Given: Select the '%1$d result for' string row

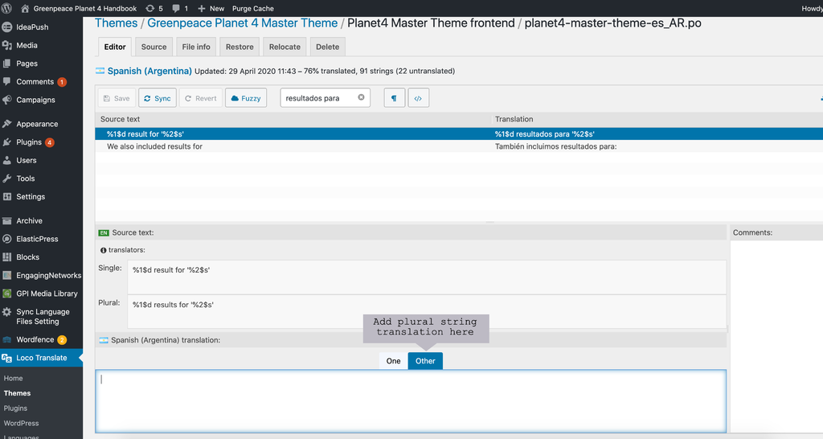Looking at the screenshot, I should [459, 134].
